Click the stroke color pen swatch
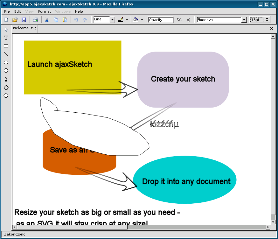Viewport: 278px width, 239px height. (120, 20)
